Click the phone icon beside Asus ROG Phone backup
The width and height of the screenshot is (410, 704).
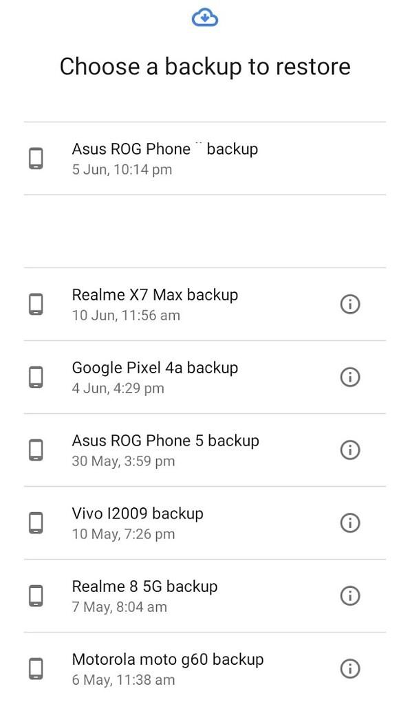click(35, 157)
